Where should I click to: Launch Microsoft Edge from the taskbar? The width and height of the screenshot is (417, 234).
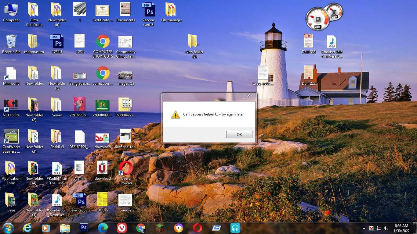103,228
